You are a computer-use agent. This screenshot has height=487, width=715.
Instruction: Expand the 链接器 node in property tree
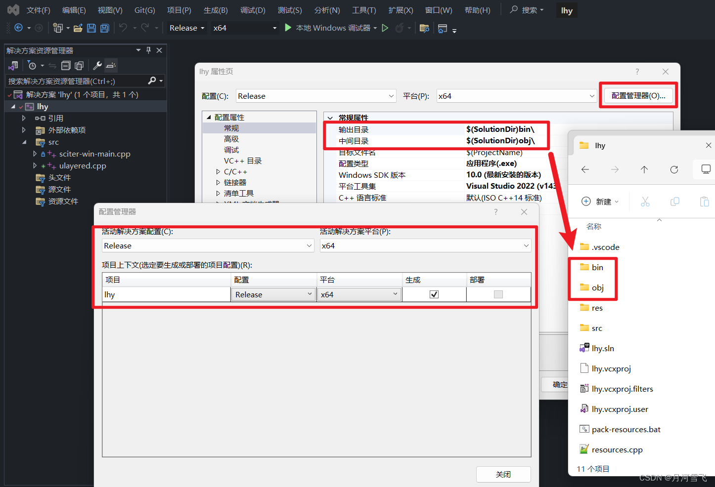(x=219, y=182)
